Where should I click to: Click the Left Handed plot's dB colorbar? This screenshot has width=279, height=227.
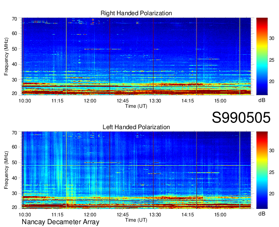pyautogui.click(x=262, y=170)
